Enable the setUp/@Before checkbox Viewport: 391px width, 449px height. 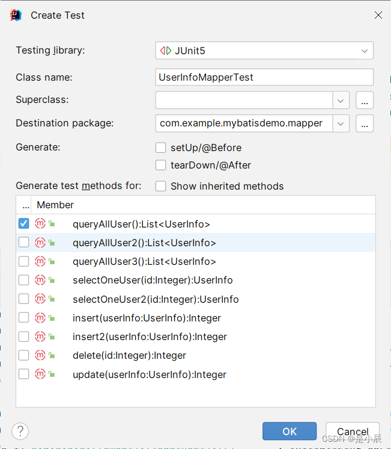(160, 147)
